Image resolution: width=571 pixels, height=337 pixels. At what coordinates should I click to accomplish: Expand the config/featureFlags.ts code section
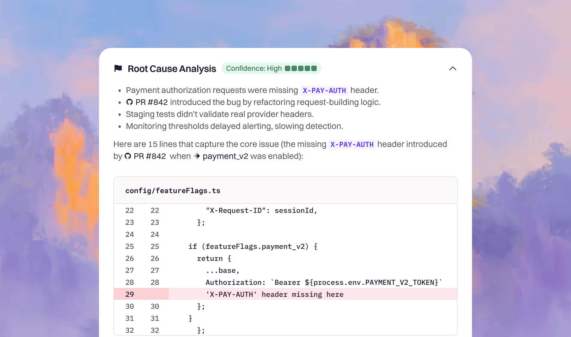coord(173,190)
